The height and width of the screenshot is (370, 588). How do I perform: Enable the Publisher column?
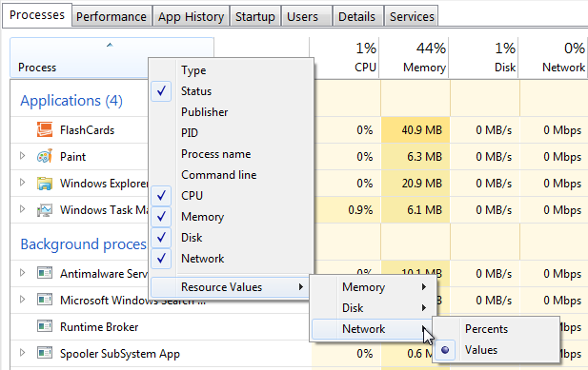[232, 112]
